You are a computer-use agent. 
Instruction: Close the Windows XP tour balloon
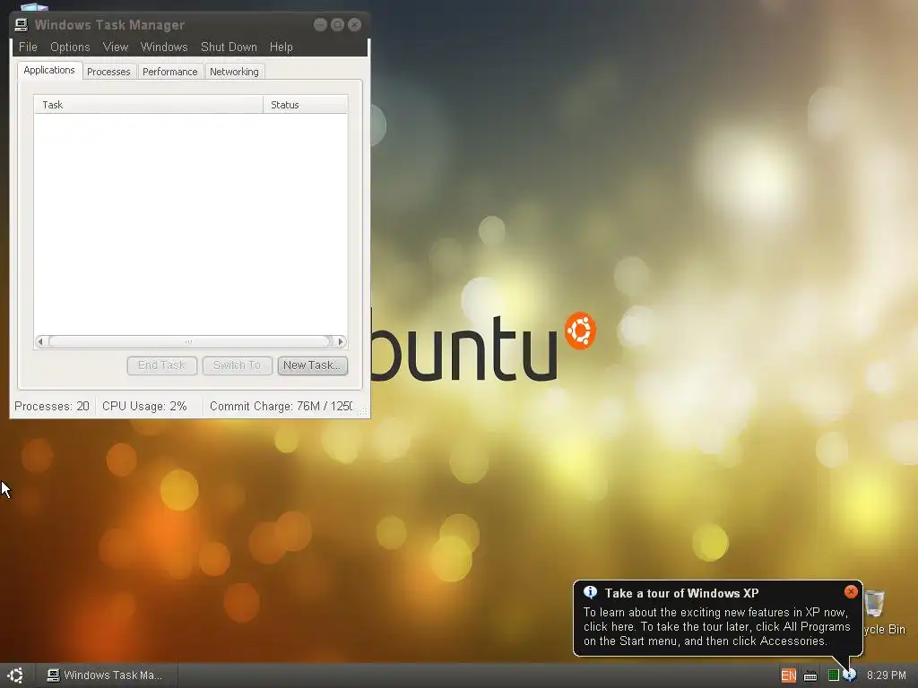coord(851,592)
